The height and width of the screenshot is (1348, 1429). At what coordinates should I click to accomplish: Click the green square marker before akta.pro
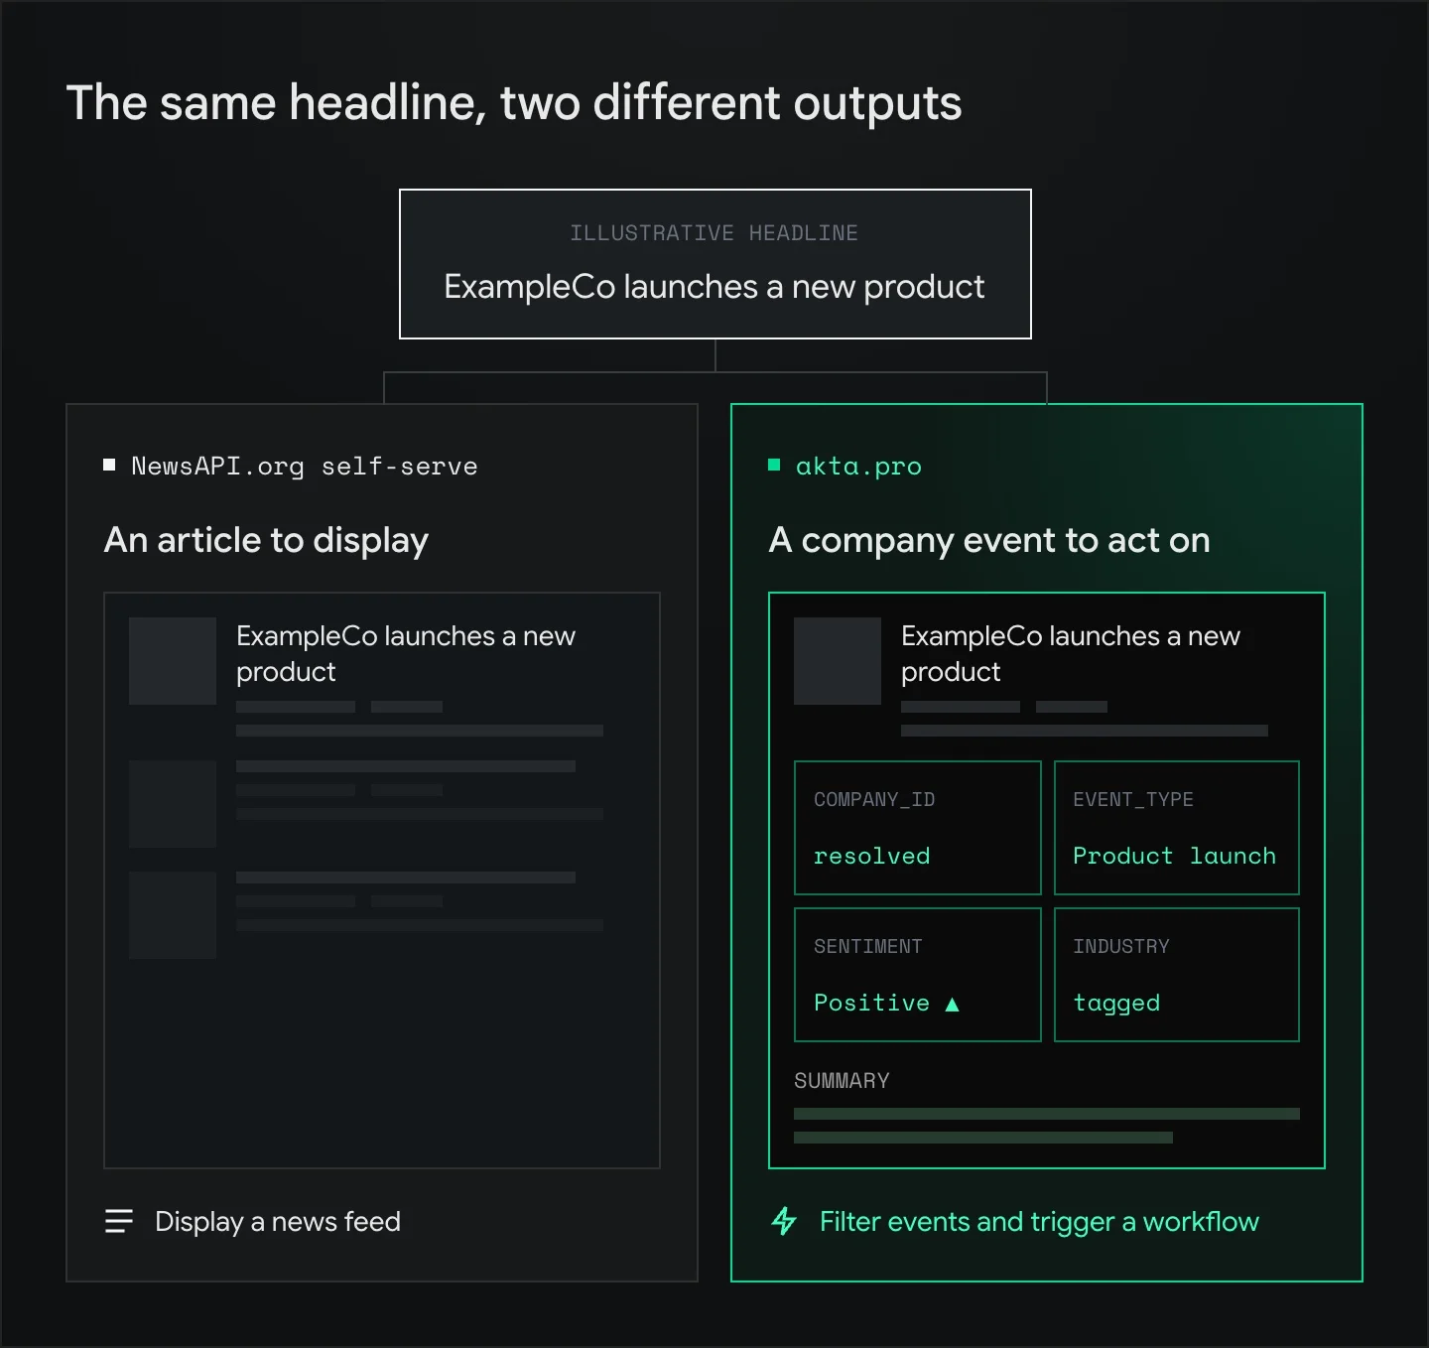pyautogui.click(x=774, y=465)
